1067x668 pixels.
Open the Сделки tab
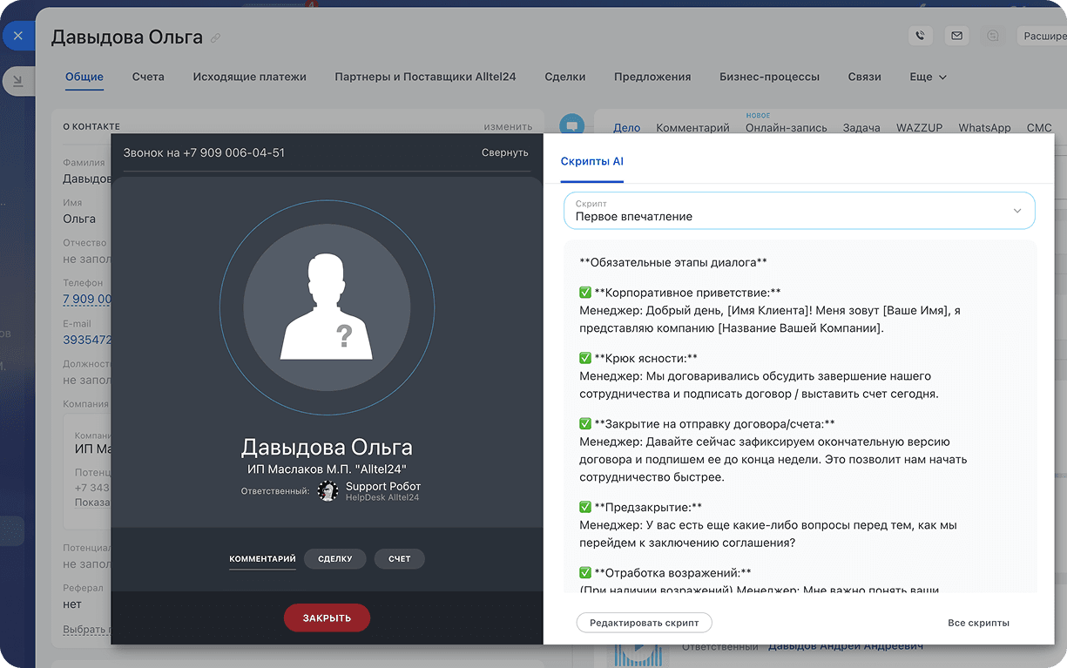point(565,77)
